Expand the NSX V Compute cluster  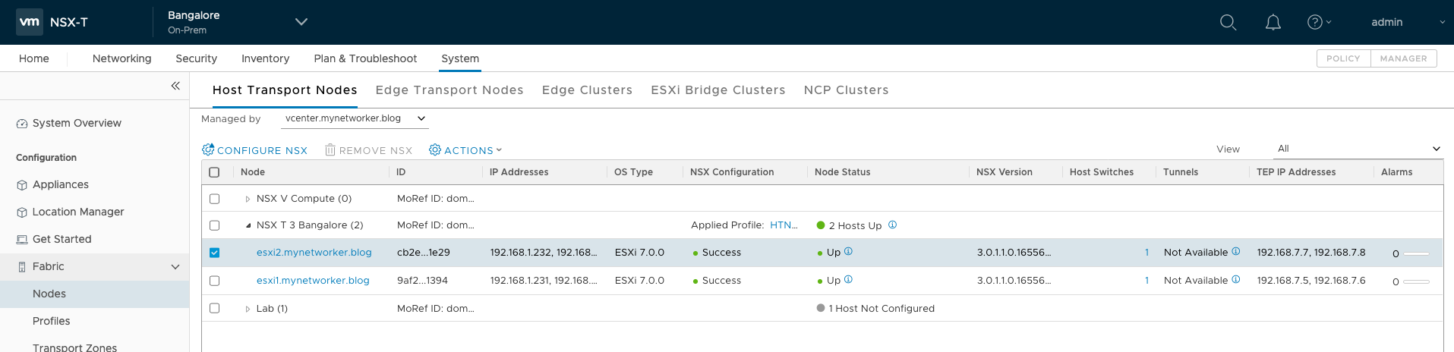click(x=248, y=199)
